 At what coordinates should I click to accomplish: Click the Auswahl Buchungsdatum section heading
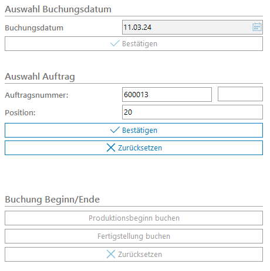[58, 9]
